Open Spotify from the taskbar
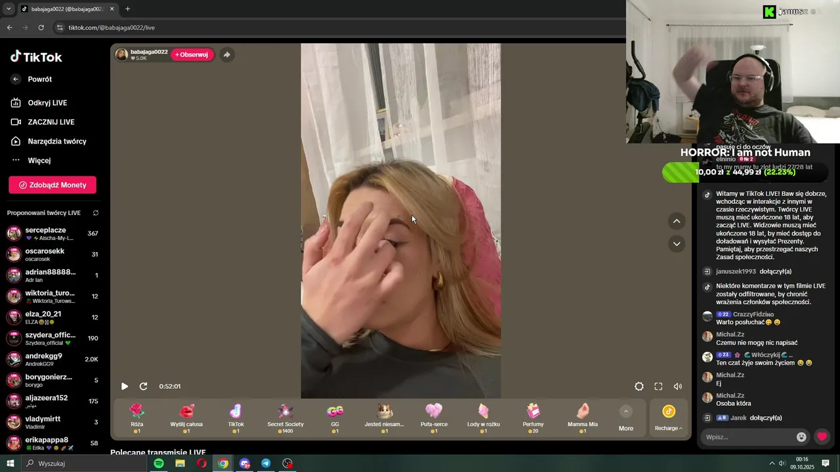This screenshot has width=840, height=472. 159,463
